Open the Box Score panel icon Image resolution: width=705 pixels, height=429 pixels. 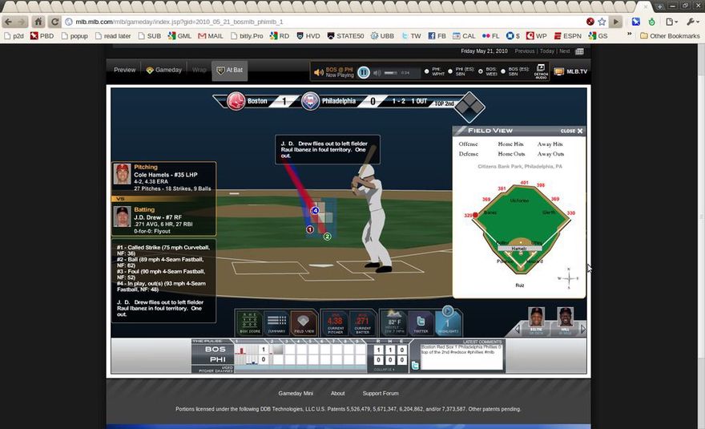[x=249, y=323]
